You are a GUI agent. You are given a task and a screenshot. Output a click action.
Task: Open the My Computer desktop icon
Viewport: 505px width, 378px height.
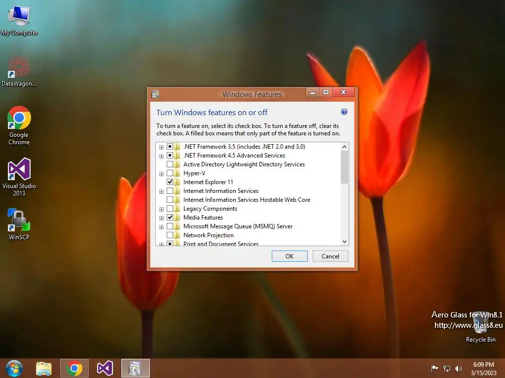pos(19,20)
